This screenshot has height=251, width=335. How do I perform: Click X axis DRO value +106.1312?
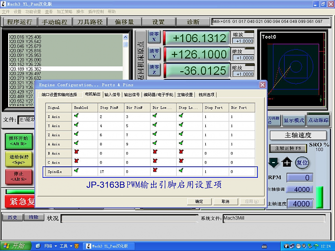click(197, 38)
